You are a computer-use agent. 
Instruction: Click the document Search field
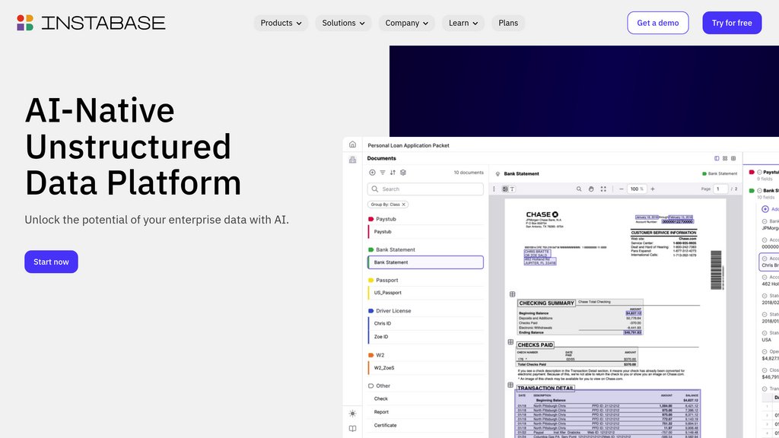tap(425, 189)
